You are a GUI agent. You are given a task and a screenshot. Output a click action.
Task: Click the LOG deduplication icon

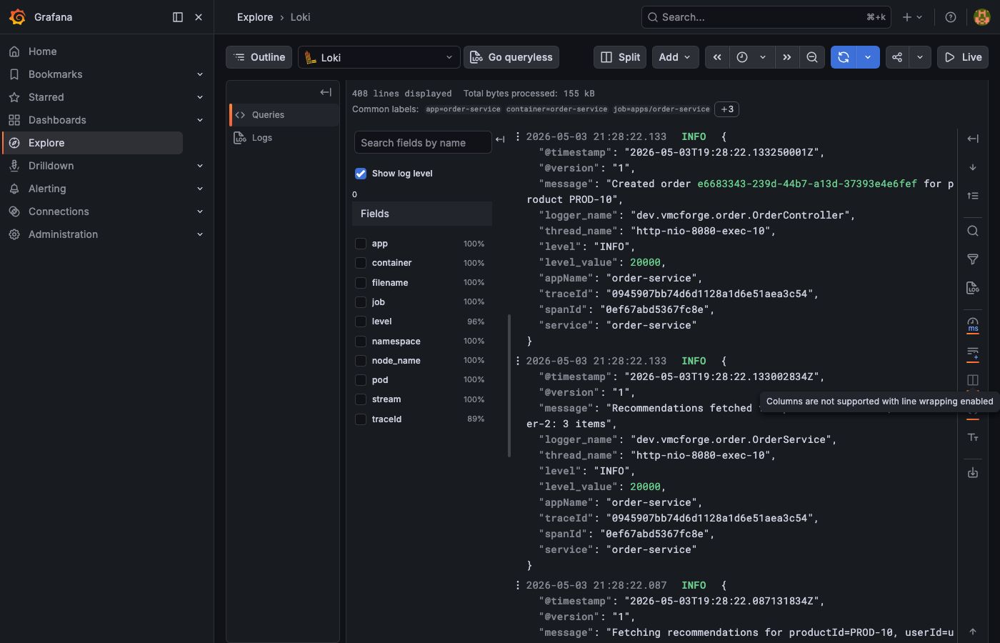coord(973,288)
